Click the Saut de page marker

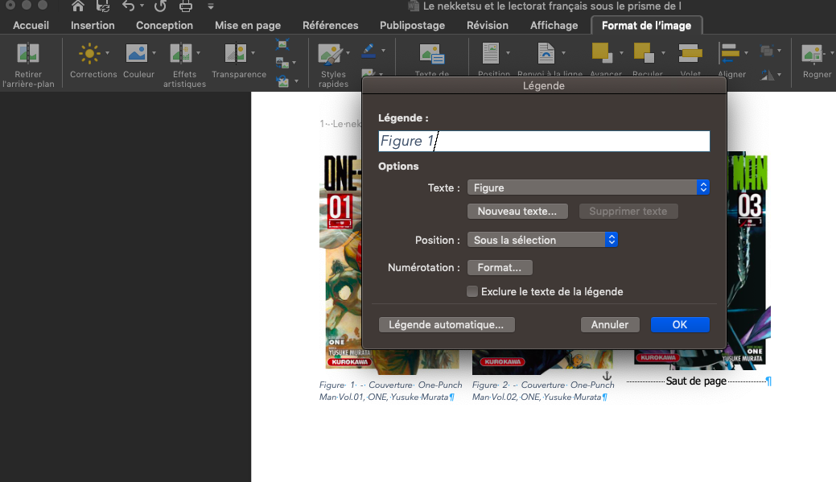coord(696,381)
